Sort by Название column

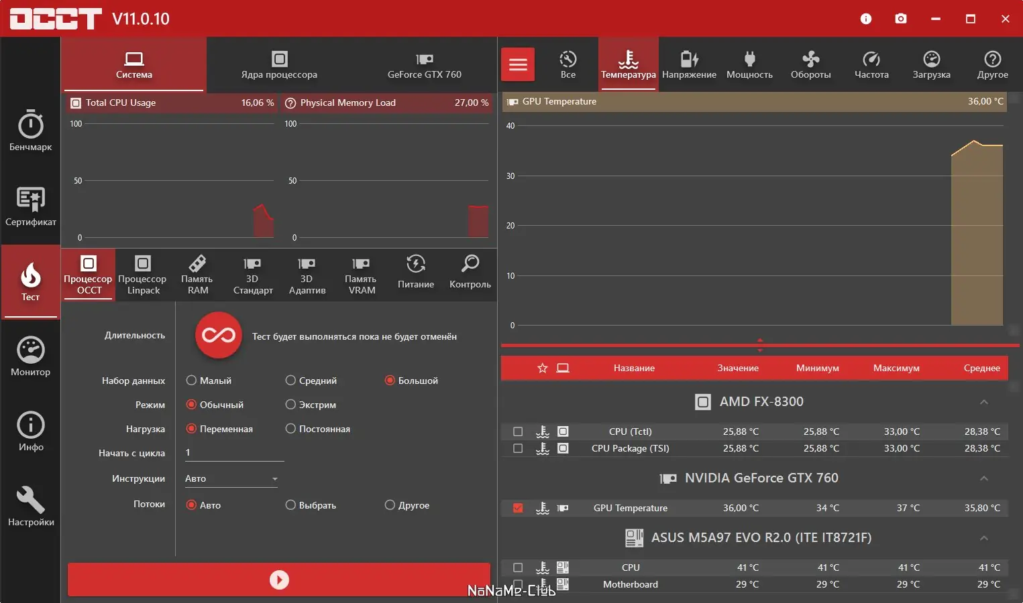(x=634, y=368)
